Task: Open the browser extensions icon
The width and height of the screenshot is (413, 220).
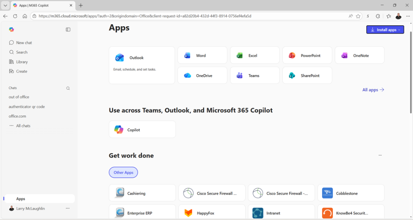Action: click(378, 16)
